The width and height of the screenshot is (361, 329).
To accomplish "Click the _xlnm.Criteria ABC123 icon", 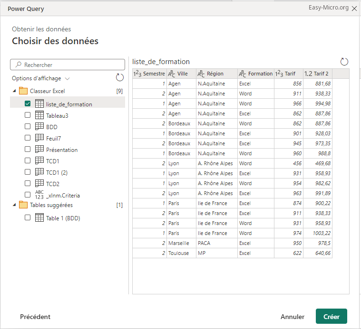I will pos(39,195).
